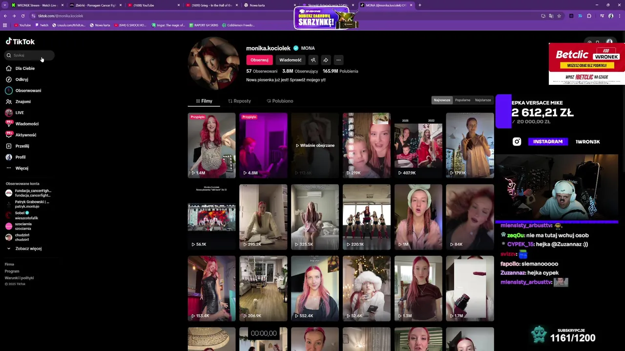Viewport: 625px width, 351px height.
Task: Click the Obserwuj button
Action: 259,60
